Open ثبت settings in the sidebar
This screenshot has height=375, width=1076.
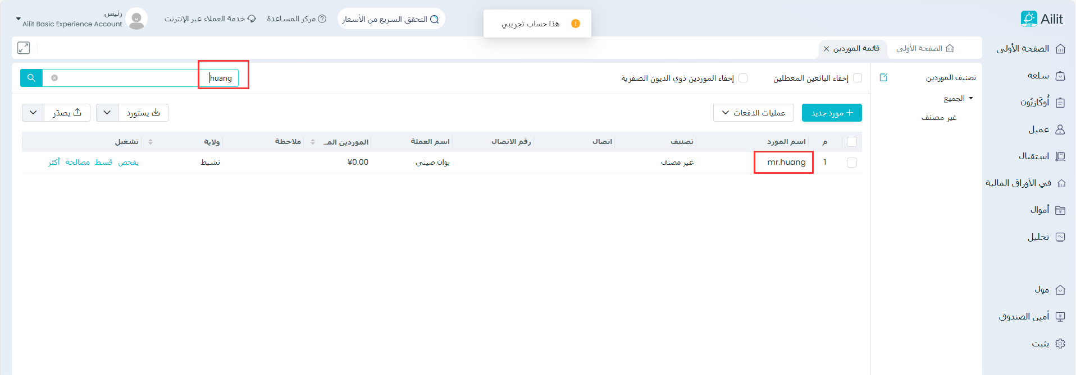(1048, 344)
